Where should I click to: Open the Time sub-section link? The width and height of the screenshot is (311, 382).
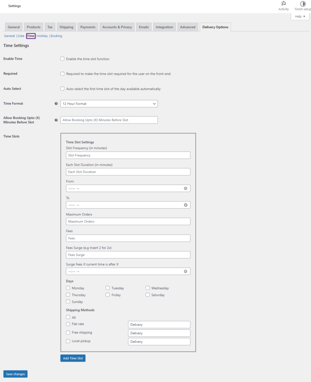tap(31, 36)
